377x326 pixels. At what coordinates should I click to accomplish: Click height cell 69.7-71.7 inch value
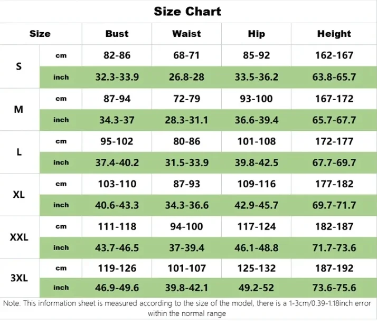334,205
